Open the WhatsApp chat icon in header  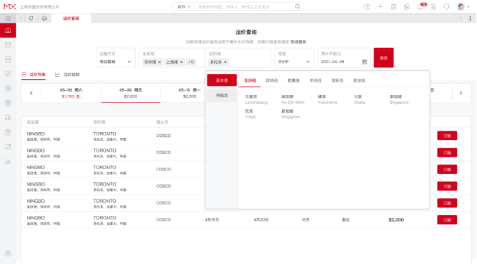coord(407,7)
